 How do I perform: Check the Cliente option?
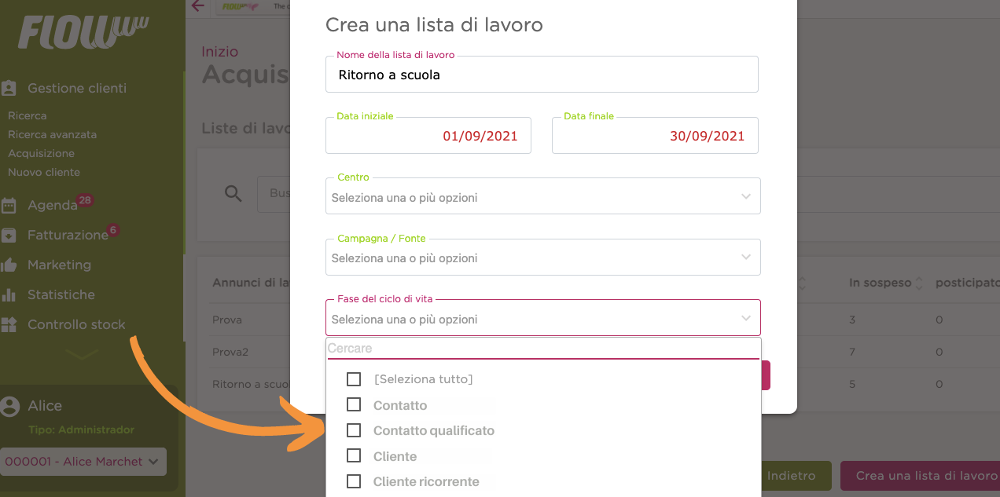pyautogui.click(x=354, y=456)
